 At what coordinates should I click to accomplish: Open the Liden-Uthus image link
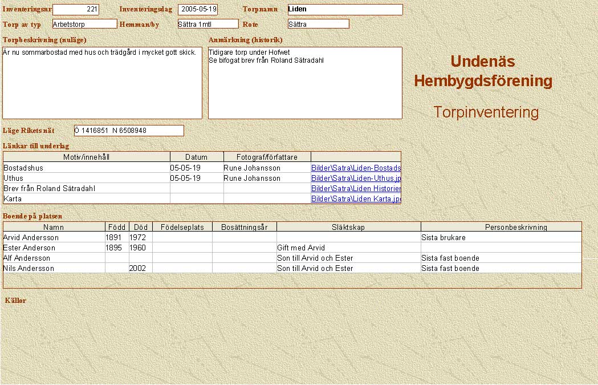coord(356,179)
